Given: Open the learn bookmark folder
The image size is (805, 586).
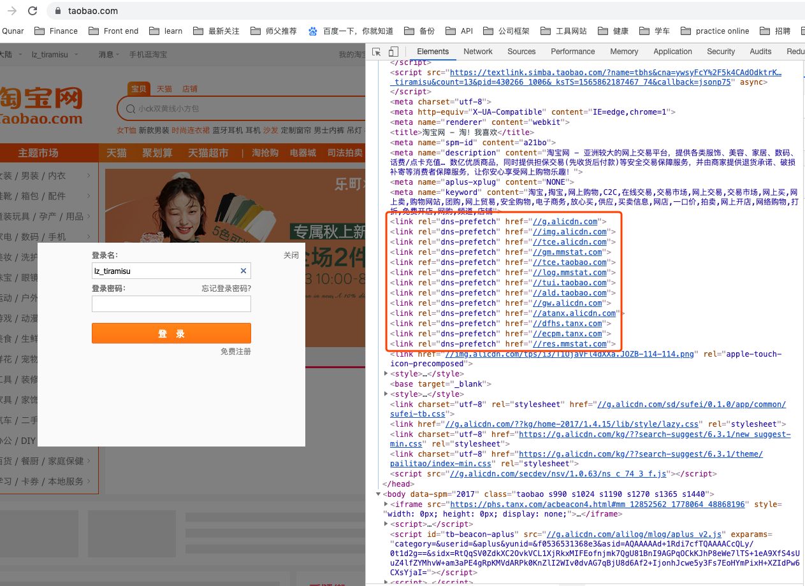Looking at the screenshot, I should pyautogui.click(x=166, y=31).
